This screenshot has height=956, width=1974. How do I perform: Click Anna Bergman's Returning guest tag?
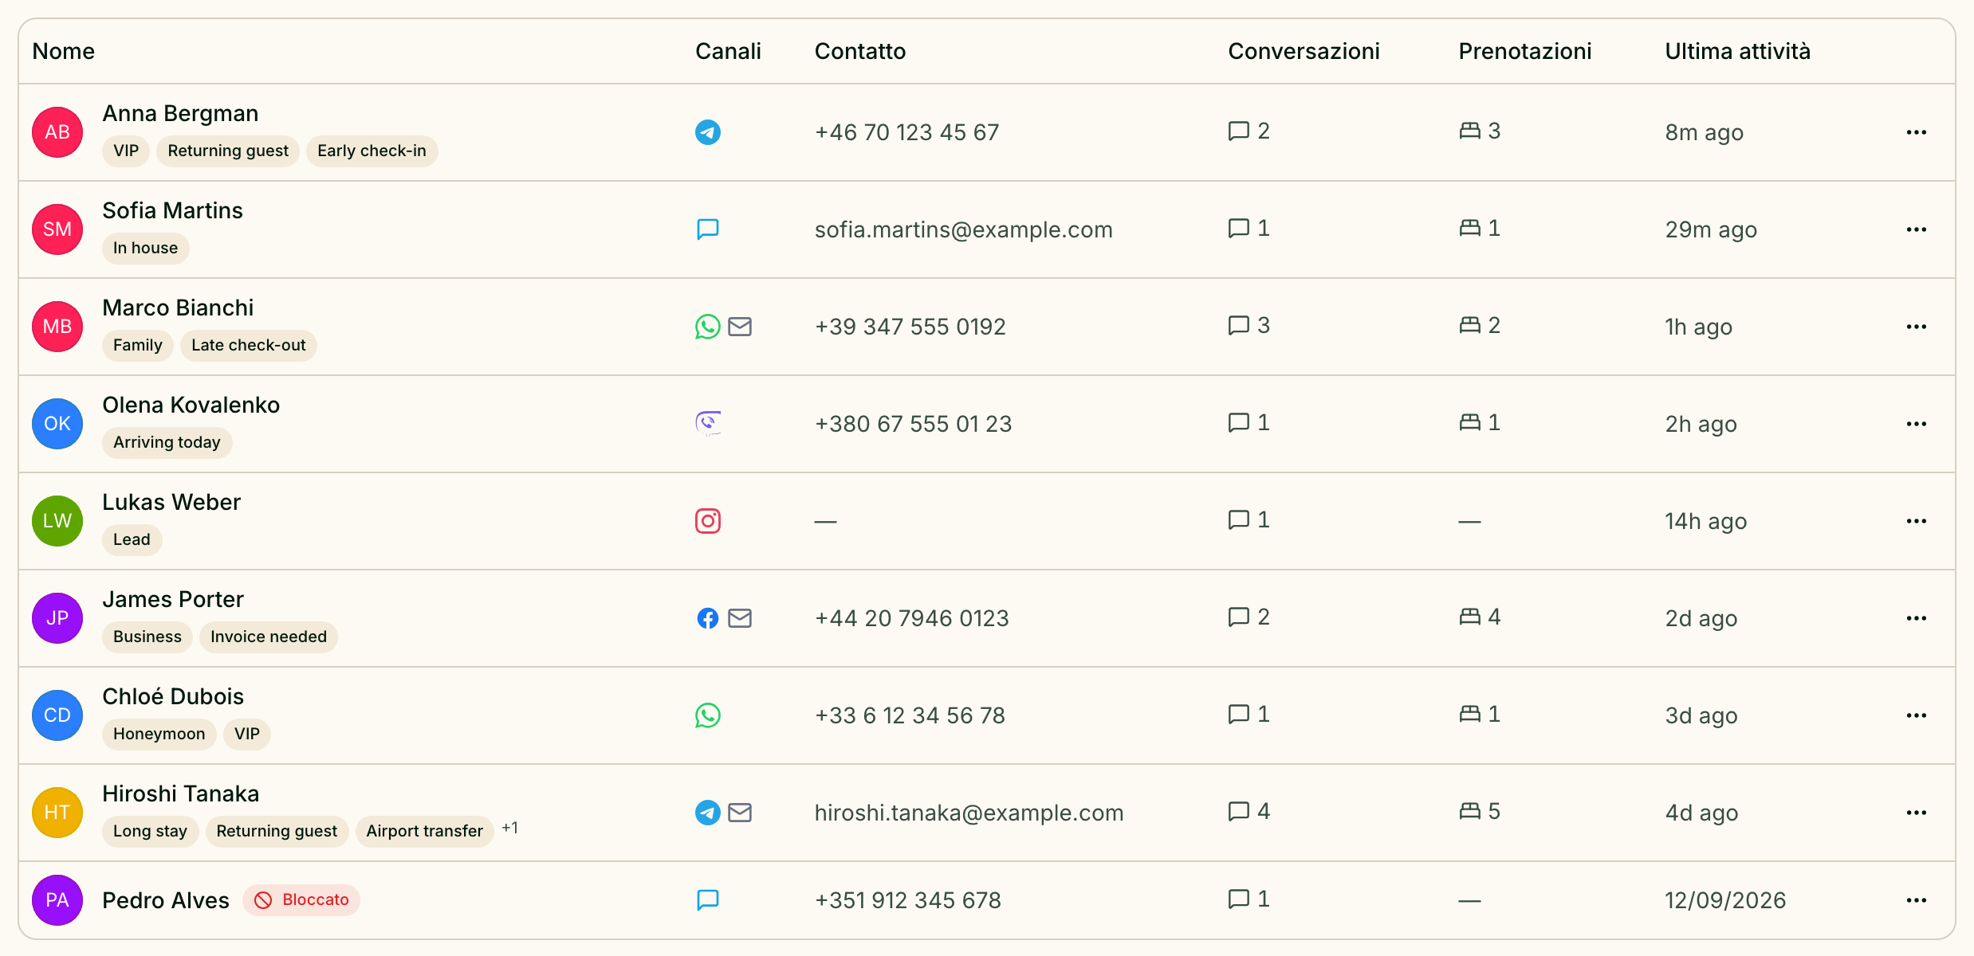coord(228,151)
